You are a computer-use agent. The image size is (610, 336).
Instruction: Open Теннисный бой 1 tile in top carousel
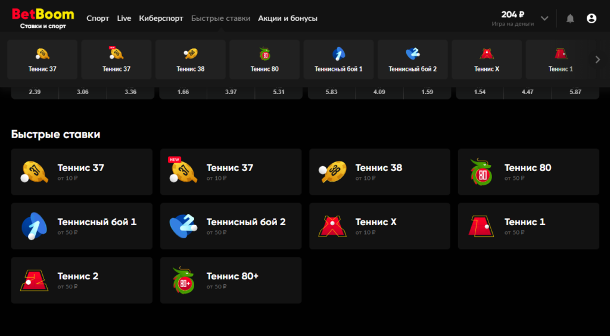[338, 60]
